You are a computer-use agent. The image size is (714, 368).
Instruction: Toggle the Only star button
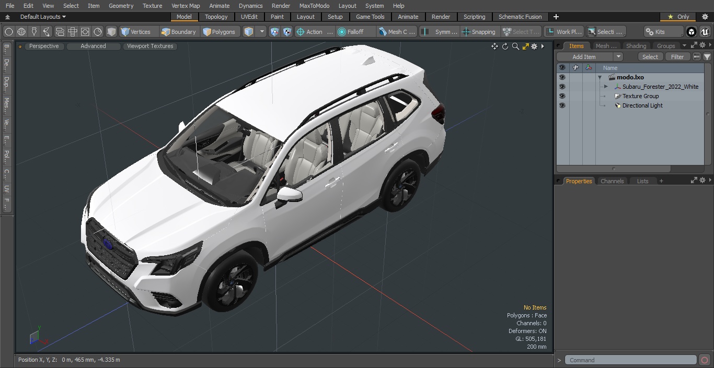(678, 17)
